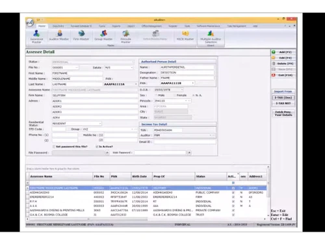Switch to the Task Management ribbon tab

coord(237,26)
